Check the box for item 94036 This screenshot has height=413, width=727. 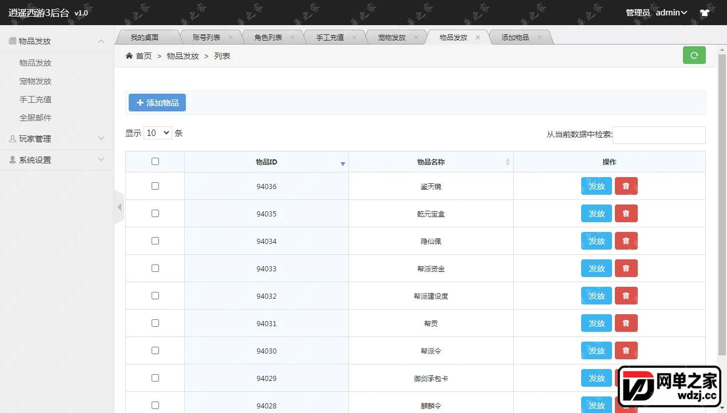155,186
